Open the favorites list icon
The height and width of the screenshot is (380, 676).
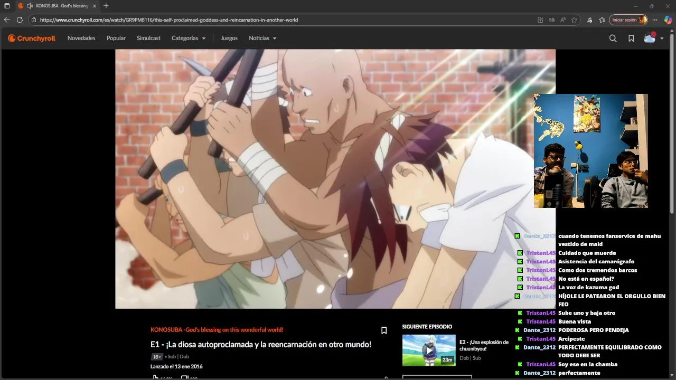coord(602,20)
